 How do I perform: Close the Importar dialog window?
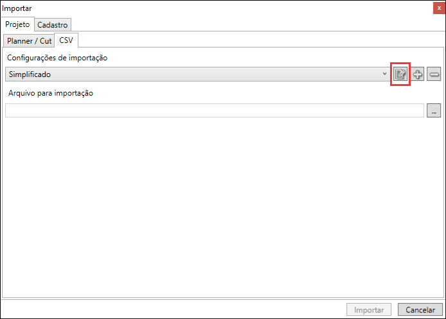439,8
